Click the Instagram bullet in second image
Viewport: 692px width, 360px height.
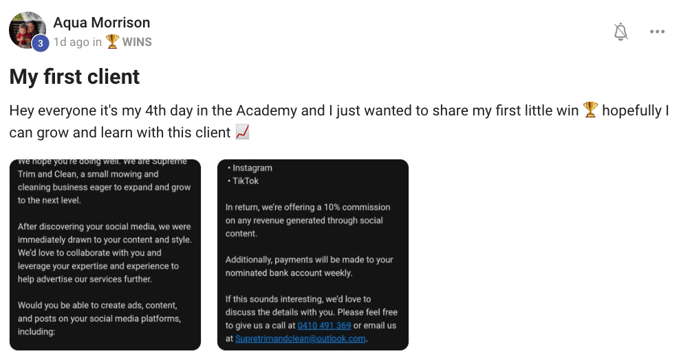250,168
